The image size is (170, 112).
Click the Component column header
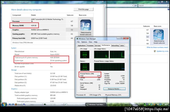click(x=17, y=15)
